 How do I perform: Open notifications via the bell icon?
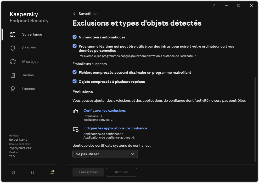click(52, 173)
